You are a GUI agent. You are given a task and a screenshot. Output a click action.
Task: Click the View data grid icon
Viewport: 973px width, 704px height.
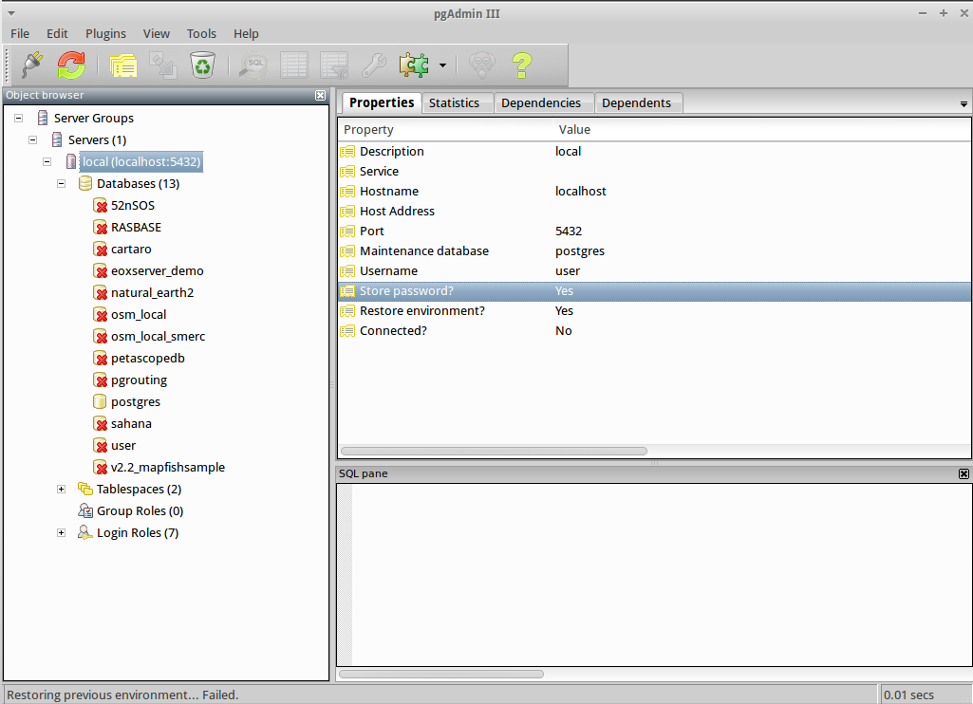click(x=294, y=65)
